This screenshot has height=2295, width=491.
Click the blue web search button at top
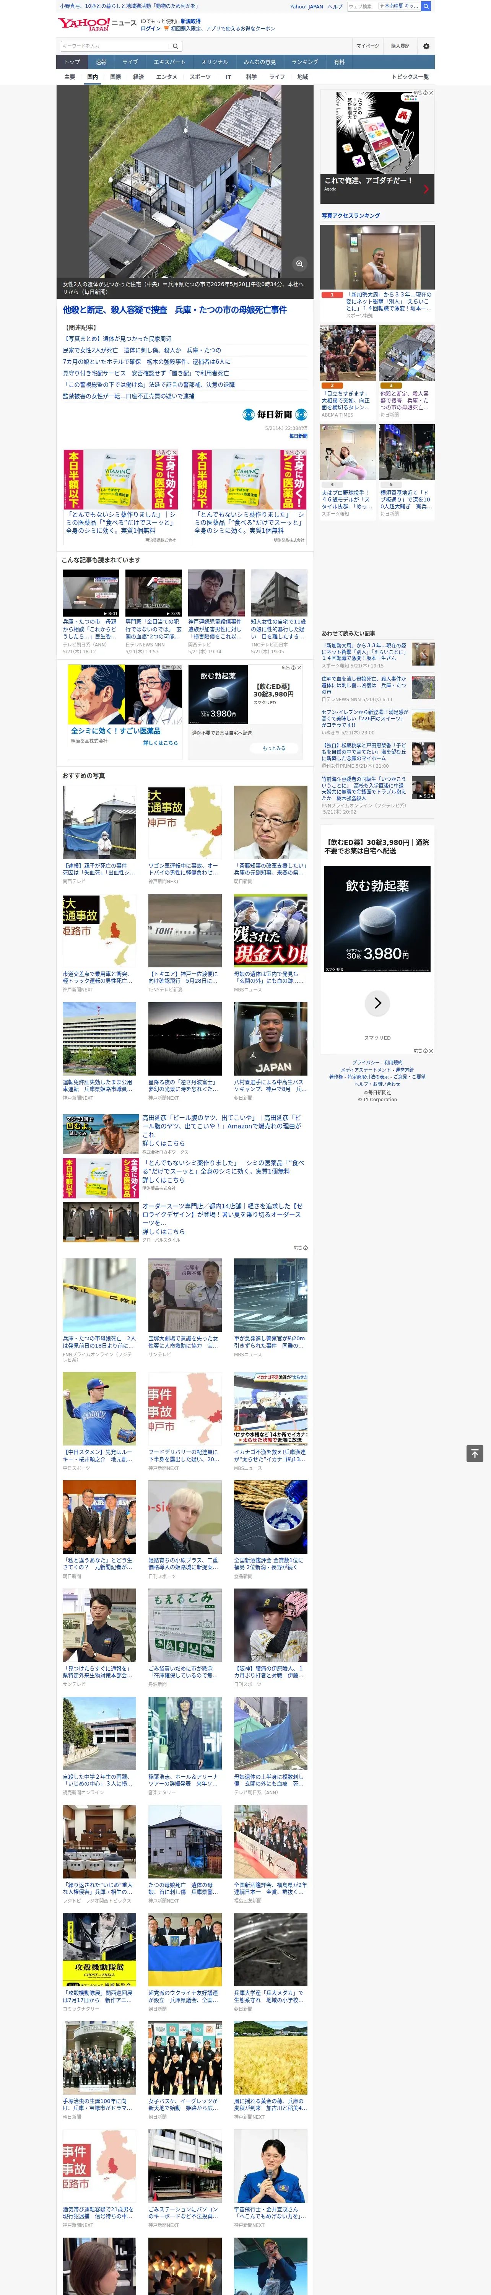coord(426,6)
